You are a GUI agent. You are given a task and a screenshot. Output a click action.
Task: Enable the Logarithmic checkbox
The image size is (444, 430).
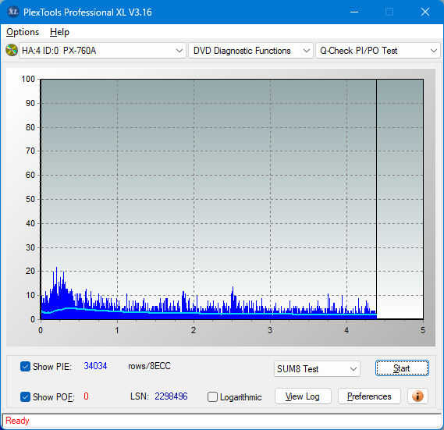point(212,397)
